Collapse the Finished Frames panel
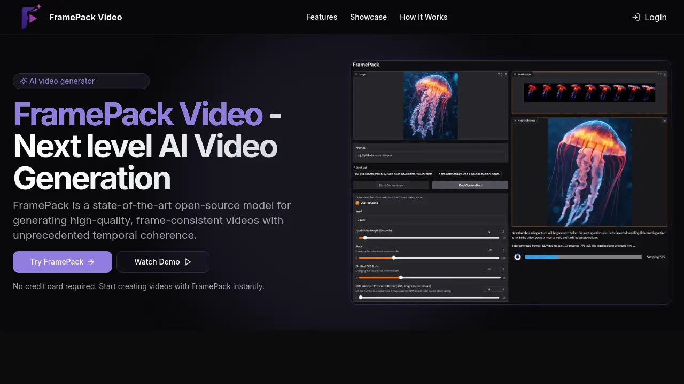Image resolution: width=684 pixels, height=384 pixels. tap(515, 120)
